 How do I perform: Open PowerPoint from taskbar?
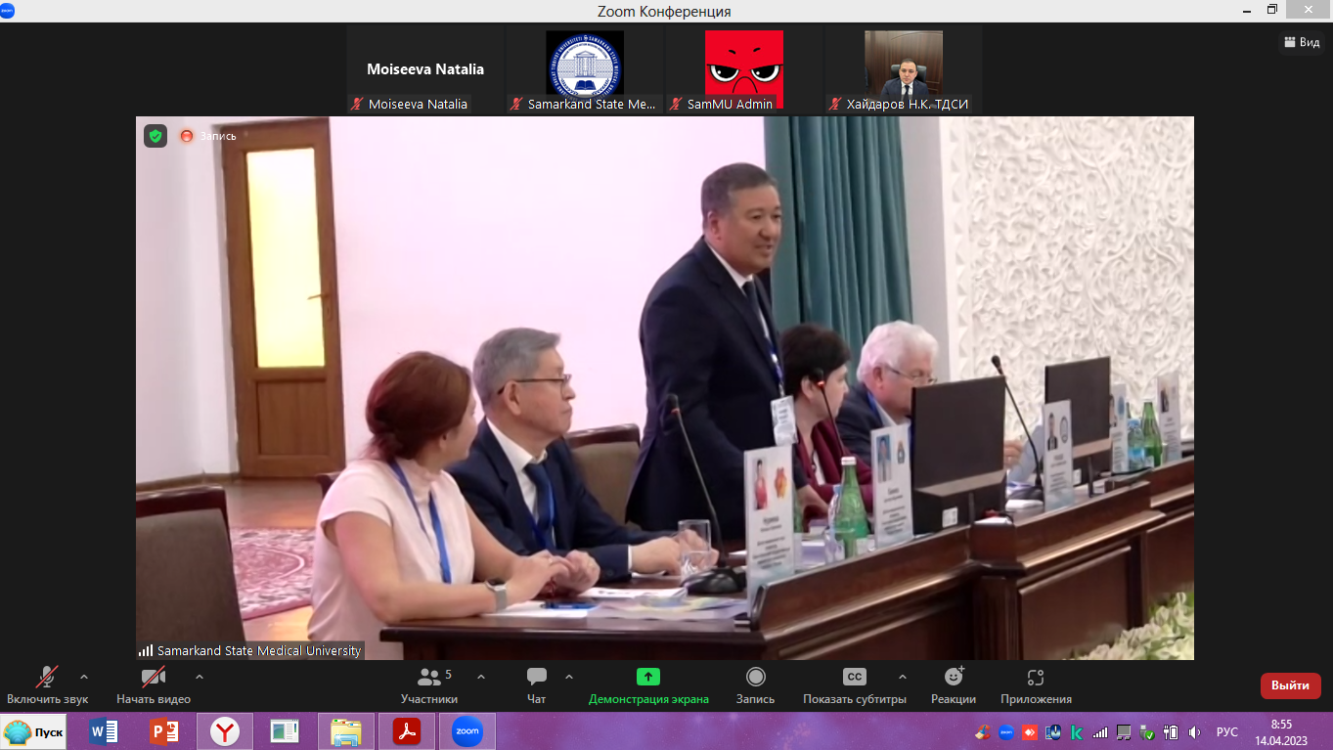164,731
